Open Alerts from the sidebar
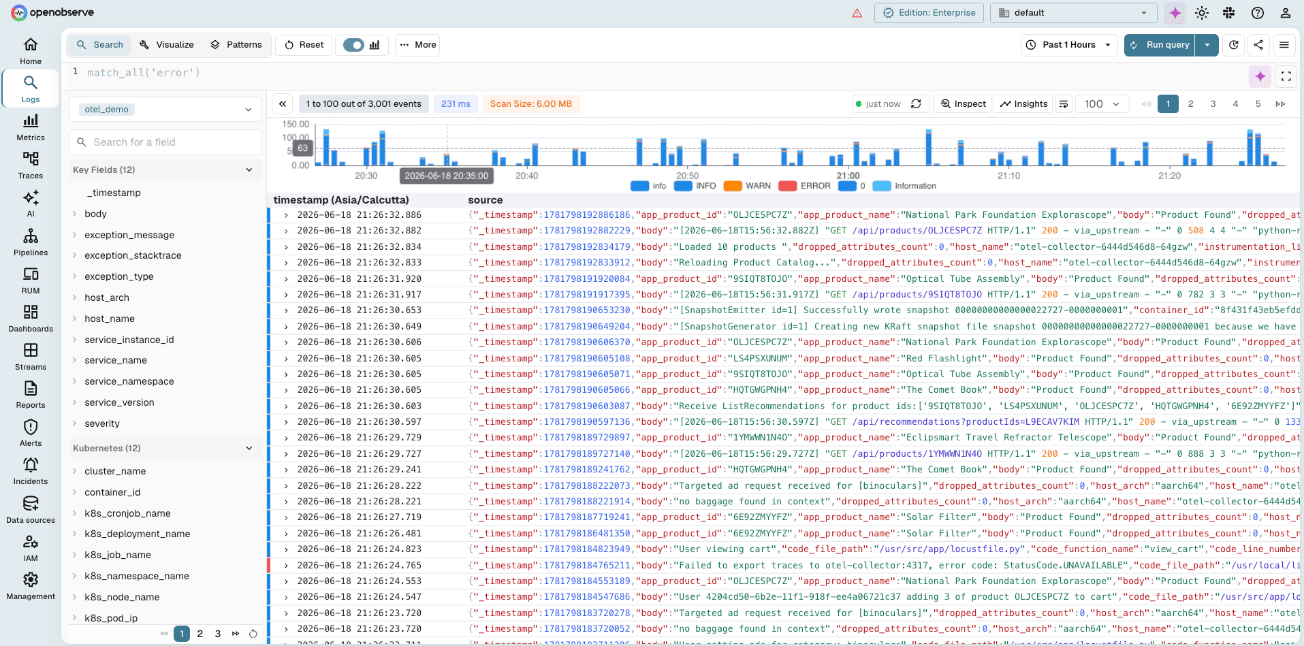The height and width of the screenshot is (646, 1304). [31, 433]
